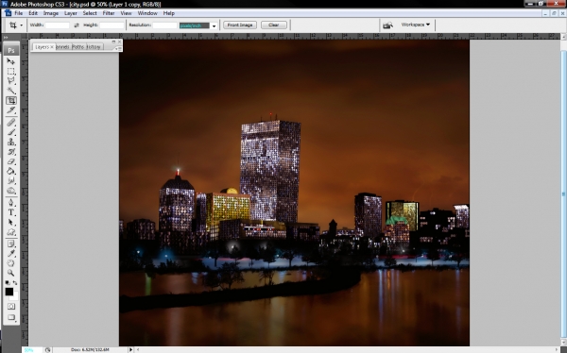Swap foreground and background colors

click(x=15, y=282)
